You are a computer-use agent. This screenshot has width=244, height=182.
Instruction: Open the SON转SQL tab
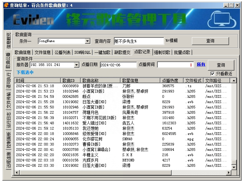pyautogui.click(x=82, y=52)
